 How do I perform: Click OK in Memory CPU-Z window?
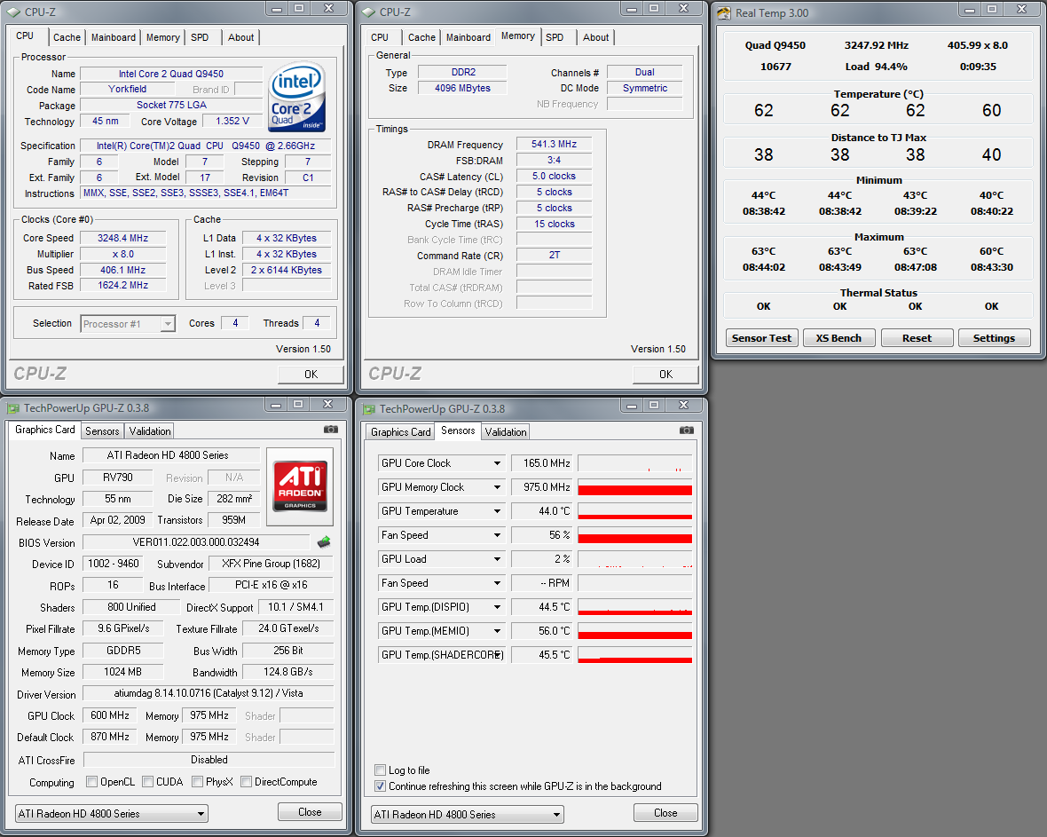[x=665, y=374]
